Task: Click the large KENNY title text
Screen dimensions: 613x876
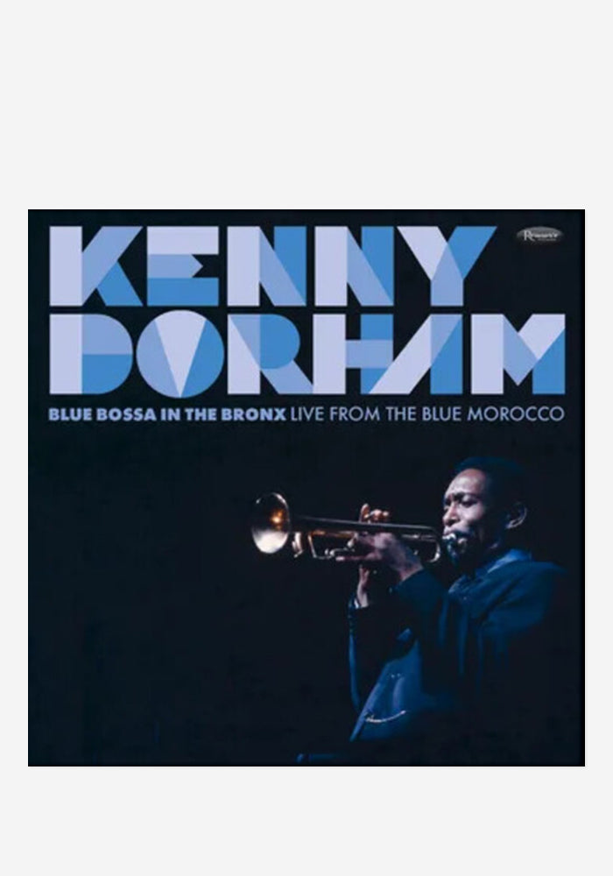Action: click(x=272, y=266)
